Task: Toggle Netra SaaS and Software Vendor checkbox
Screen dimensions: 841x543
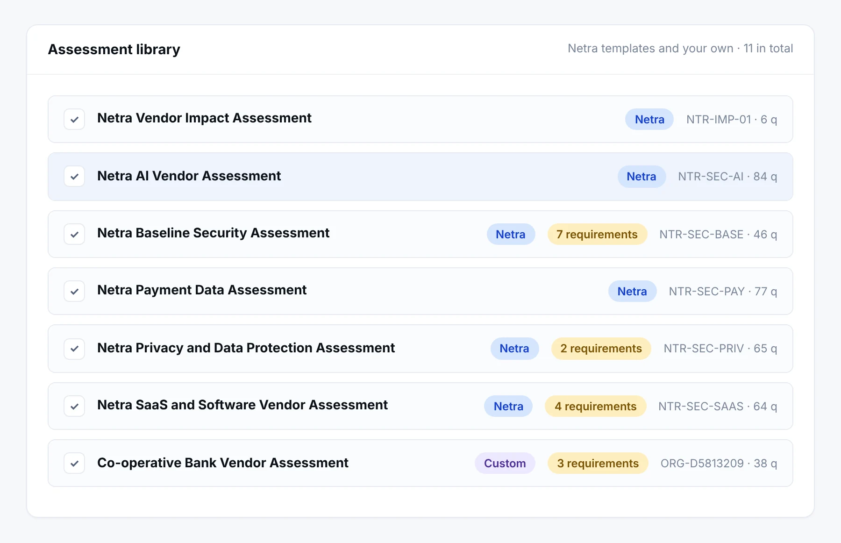Action: tap(74, 406)
